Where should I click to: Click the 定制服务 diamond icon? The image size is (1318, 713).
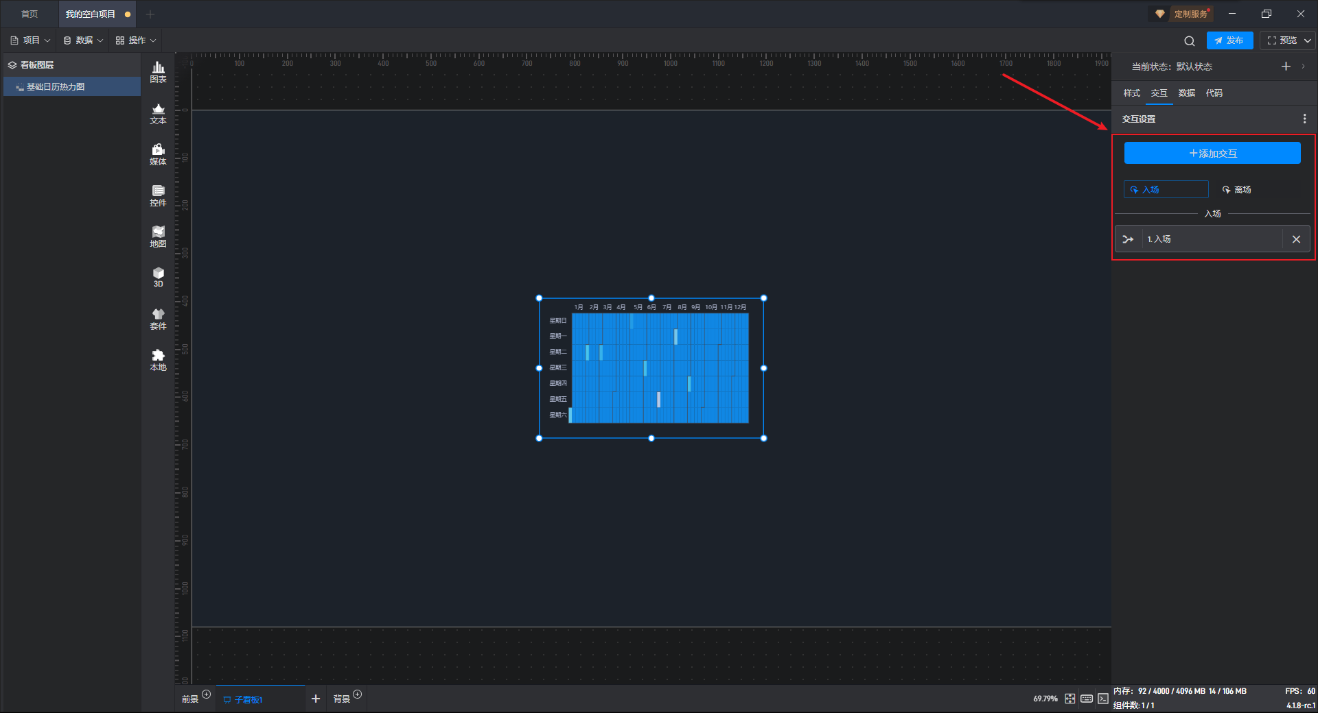[1160, 14]
